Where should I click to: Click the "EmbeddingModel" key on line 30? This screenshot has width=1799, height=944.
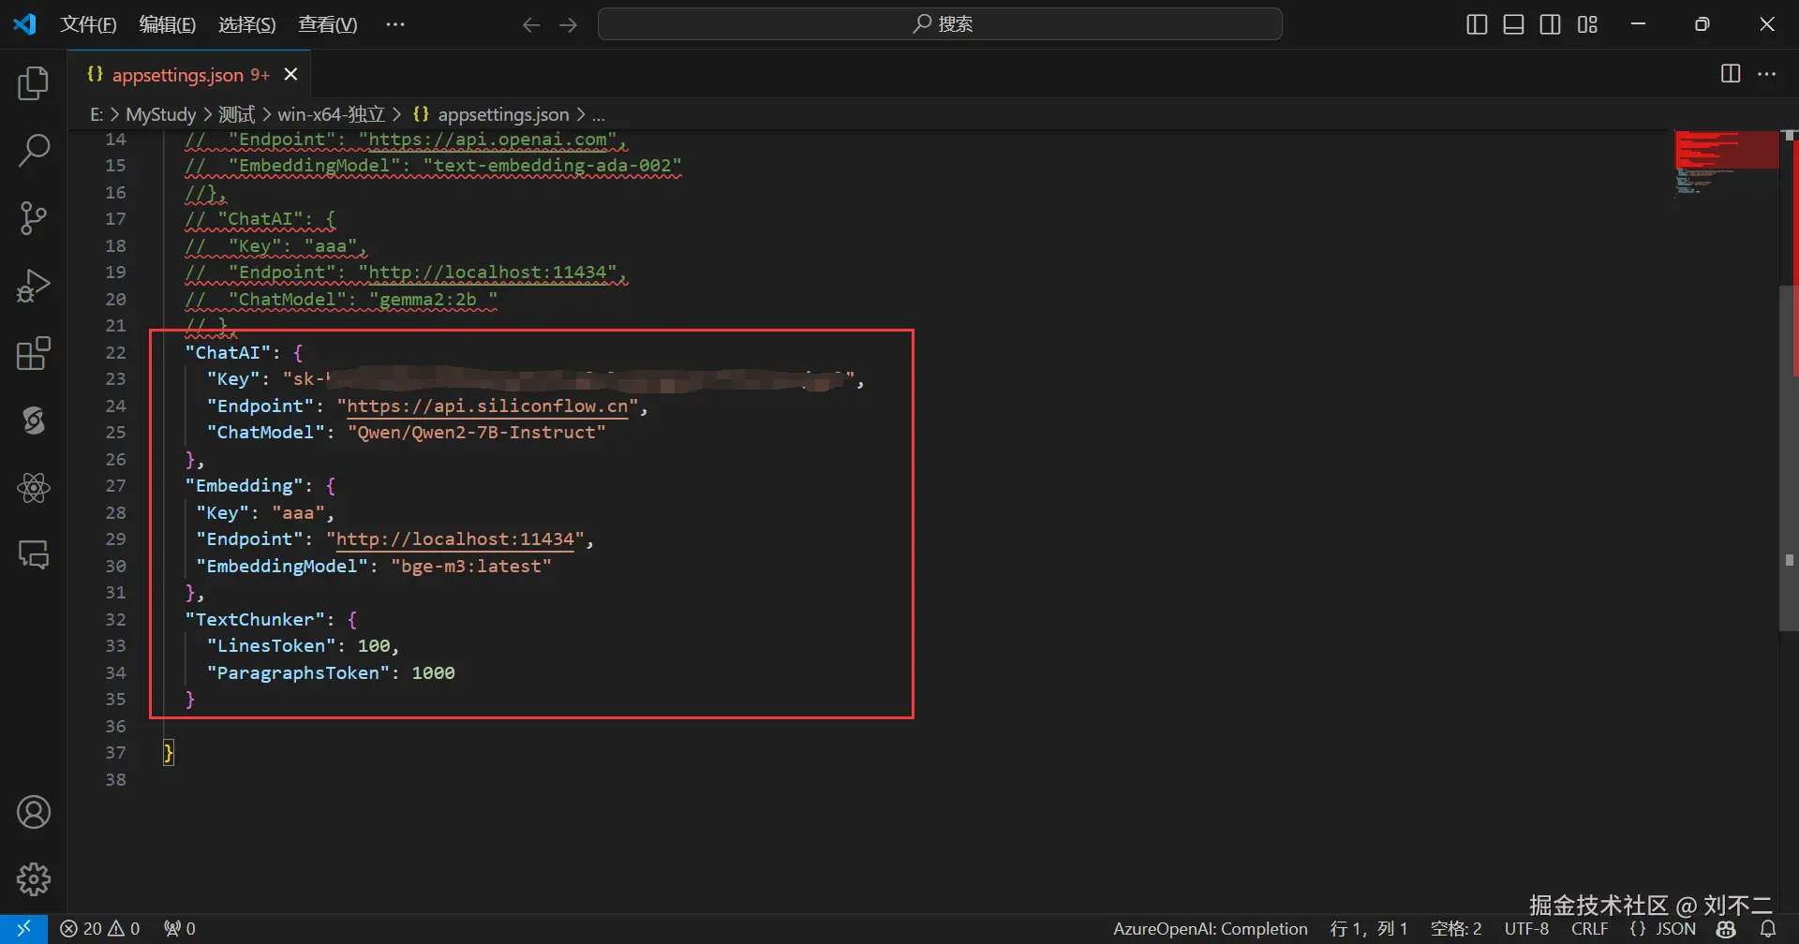coord(282,566)
